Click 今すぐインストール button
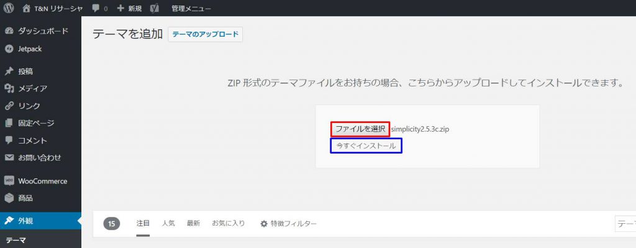This screenshot has width=636, height=248. [366, 145]
